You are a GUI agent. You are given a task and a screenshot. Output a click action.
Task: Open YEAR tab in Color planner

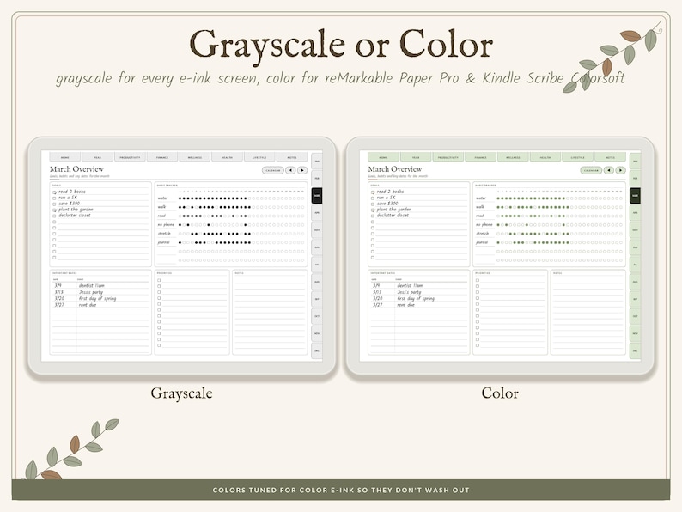point(416,157)
